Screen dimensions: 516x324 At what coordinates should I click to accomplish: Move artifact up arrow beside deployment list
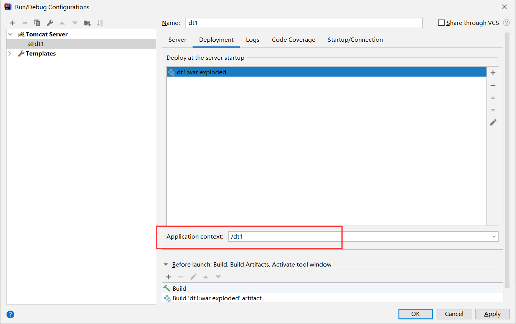click(x=493, y=98)
